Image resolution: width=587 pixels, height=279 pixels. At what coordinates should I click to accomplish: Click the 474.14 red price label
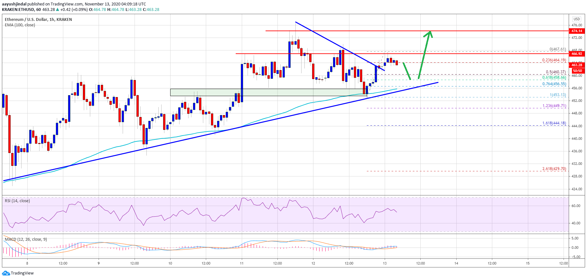(577, 31)
